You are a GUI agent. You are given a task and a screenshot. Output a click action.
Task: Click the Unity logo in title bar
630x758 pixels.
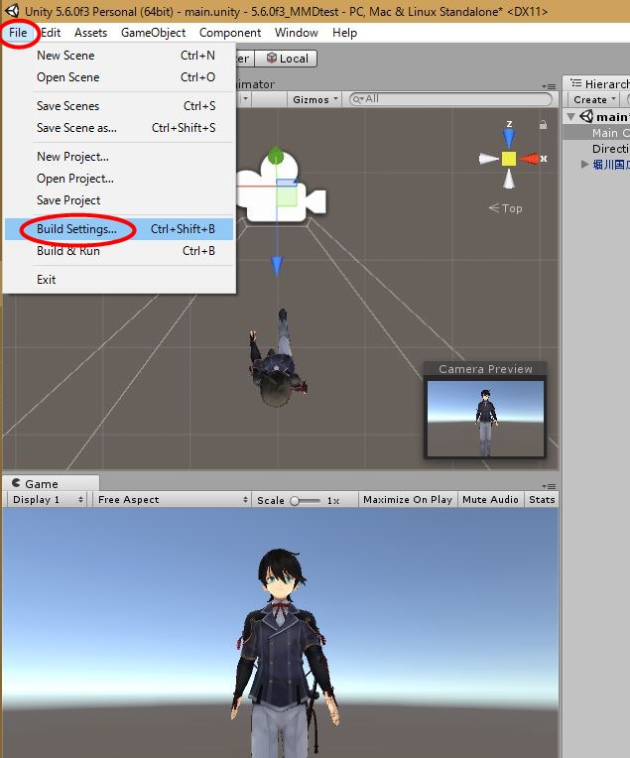click(12, 11)
